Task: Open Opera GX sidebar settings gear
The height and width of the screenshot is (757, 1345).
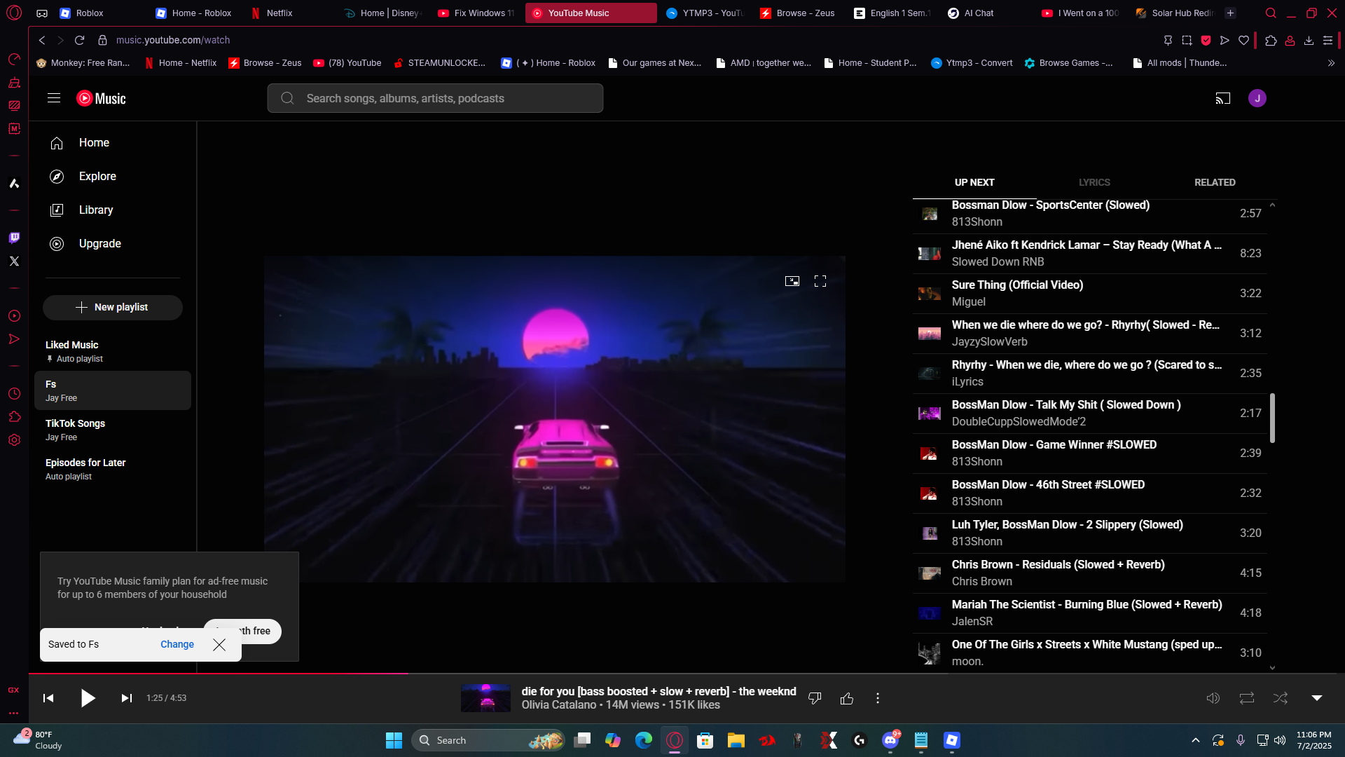Action: pos(14,440)
